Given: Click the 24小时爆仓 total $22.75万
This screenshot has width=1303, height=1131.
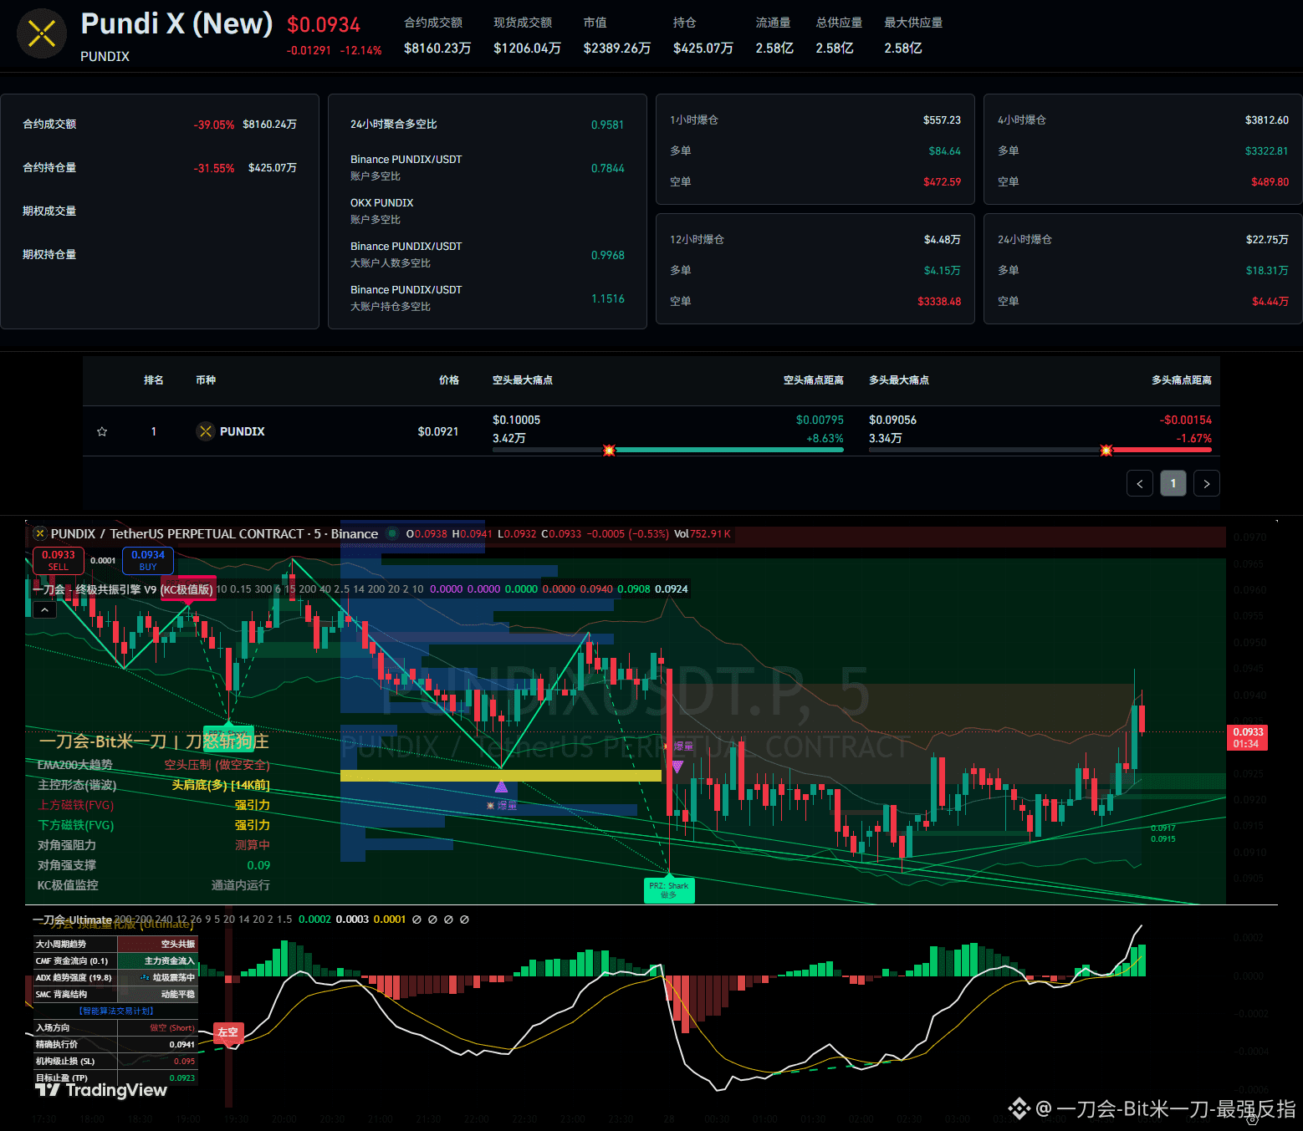Looking at the screenshot, I should point(1267,240).
